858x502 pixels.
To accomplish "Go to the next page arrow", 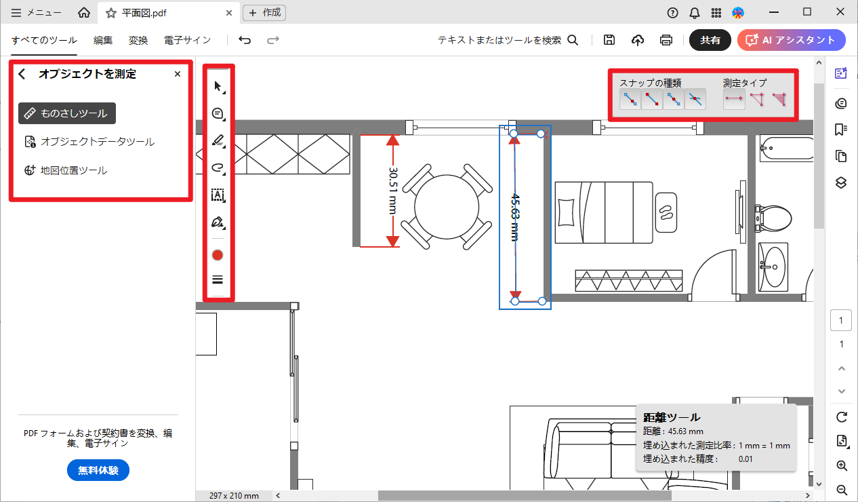I will click(x=842, y=391).
